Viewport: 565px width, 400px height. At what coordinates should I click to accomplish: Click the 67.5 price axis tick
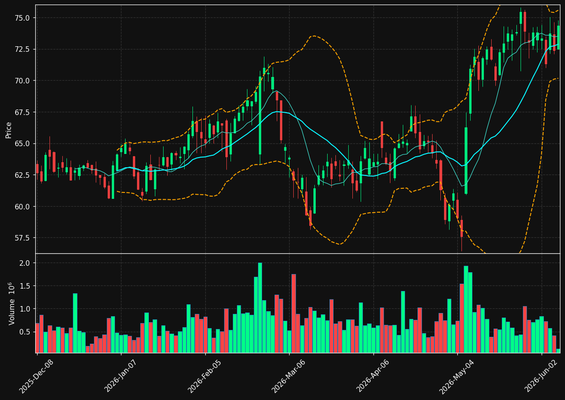click(x=23, y=112)
